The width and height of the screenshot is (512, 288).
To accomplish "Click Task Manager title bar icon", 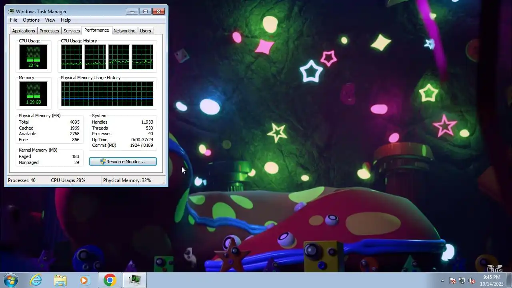I will click(11, 11).
